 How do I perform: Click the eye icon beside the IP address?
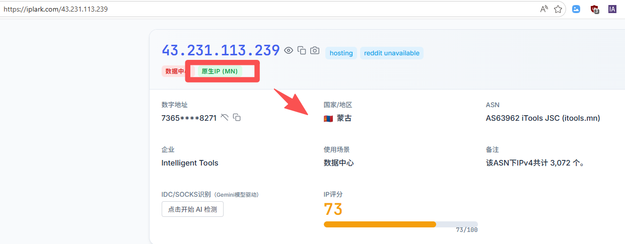pyautogui.click(x=289, y=50)
